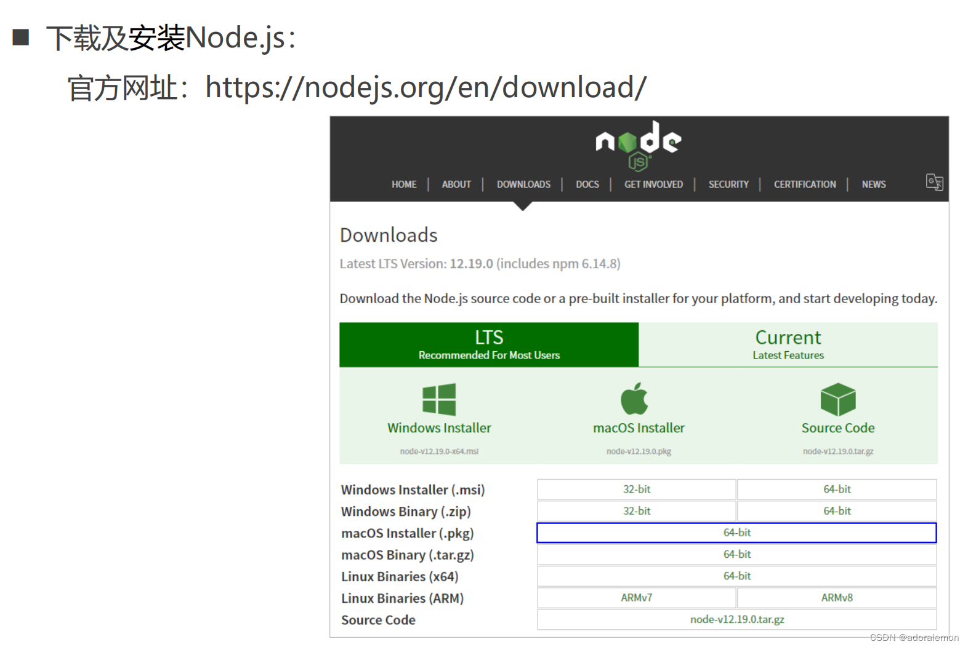Click the macOS Binary (.tar.gz) row label
Image resolution: width=968 pixels, height=647 pixels.
coord(408,555)
